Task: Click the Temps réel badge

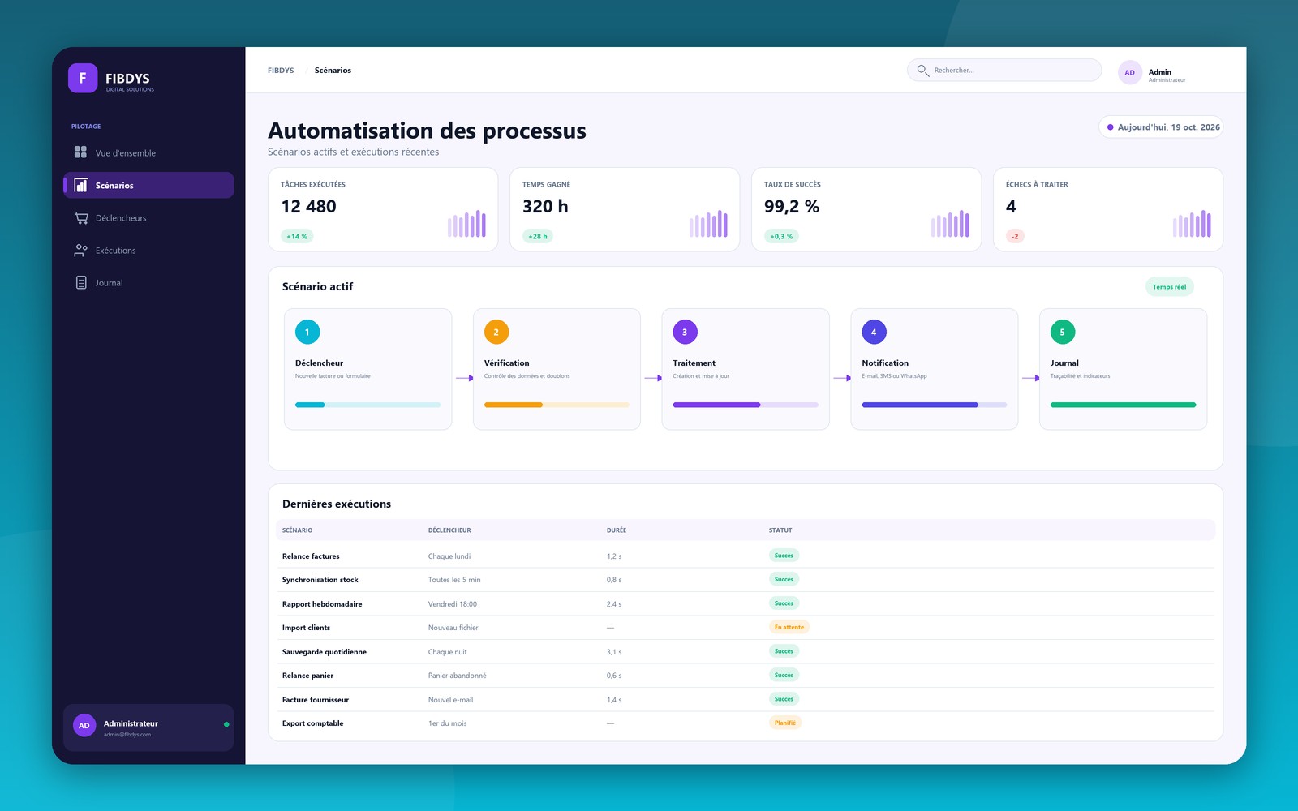Action: (x=1169, y=286)
